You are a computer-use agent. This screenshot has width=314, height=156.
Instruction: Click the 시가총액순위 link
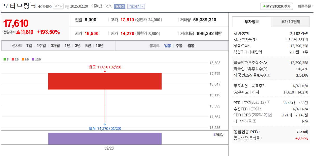244,40
